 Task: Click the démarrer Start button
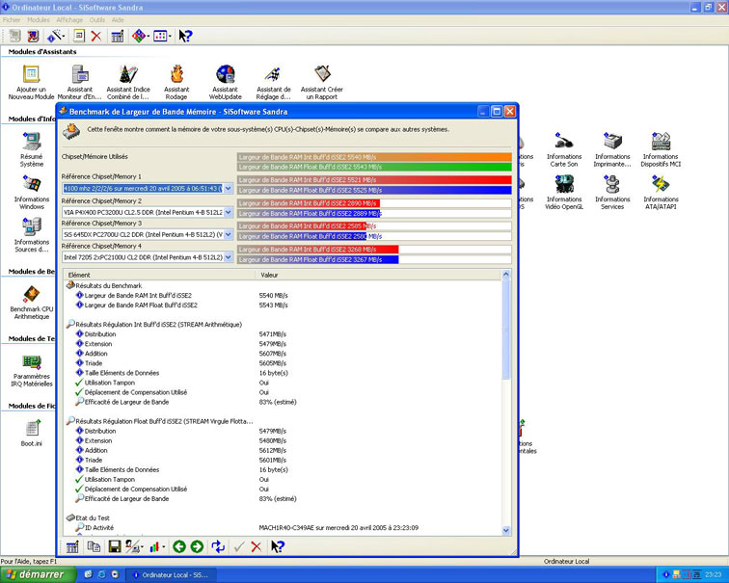[x=38, y=574]
